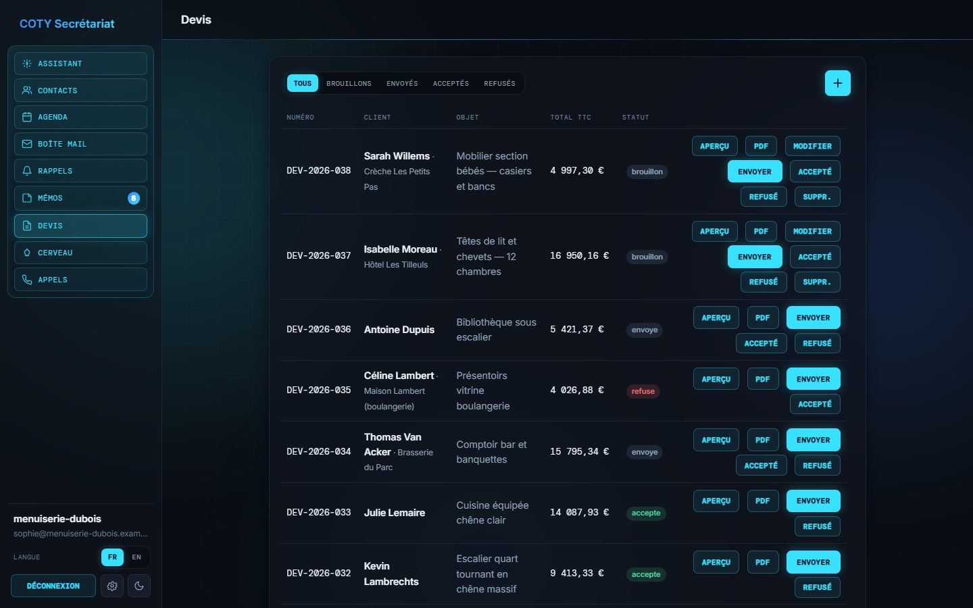Show all quotes with Tous tab
Image resolution: width=973 pixels, height=608 pixels.
click(303, 83)
